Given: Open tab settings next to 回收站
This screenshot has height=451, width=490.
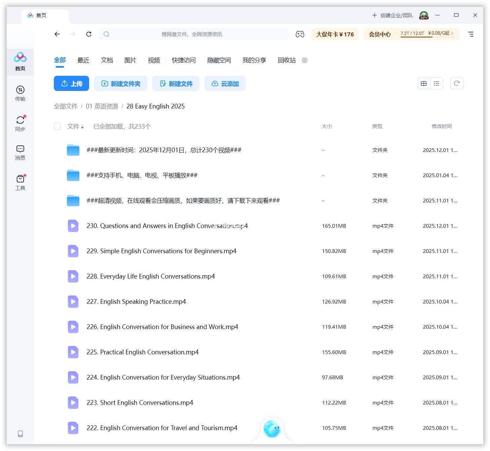Looking at the screenshot, I should point(305,60).
